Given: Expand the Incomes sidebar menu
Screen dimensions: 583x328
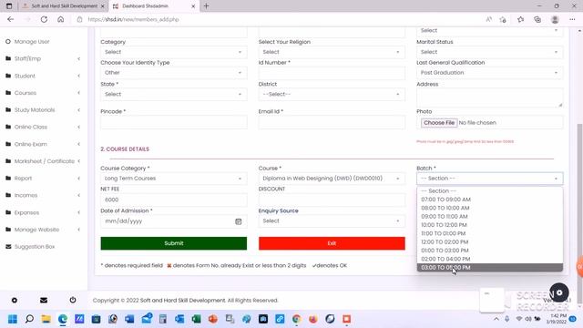Looking at the screenshot, I should coord(44,195).
